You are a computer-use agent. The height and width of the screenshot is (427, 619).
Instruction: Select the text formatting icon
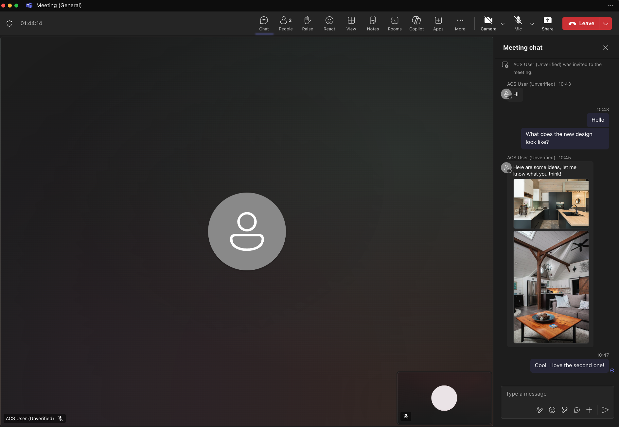539,410
